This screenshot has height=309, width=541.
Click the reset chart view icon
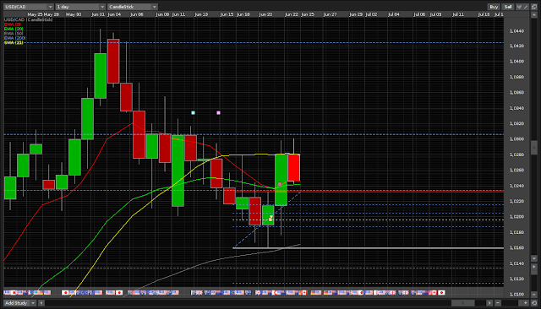point(534,303)
